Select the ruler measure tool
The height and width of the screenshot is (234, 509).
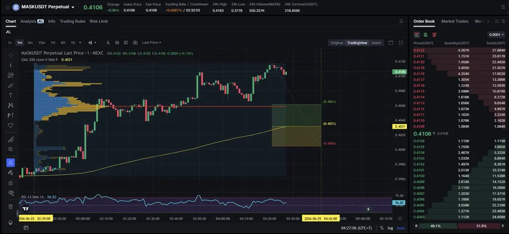[x=11, y=139]
